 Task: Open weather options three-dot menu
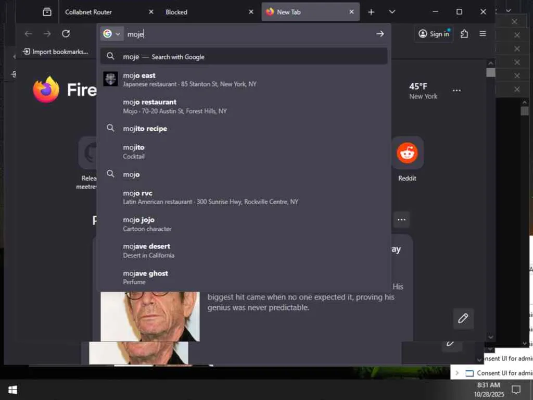[x=457, y=91]
